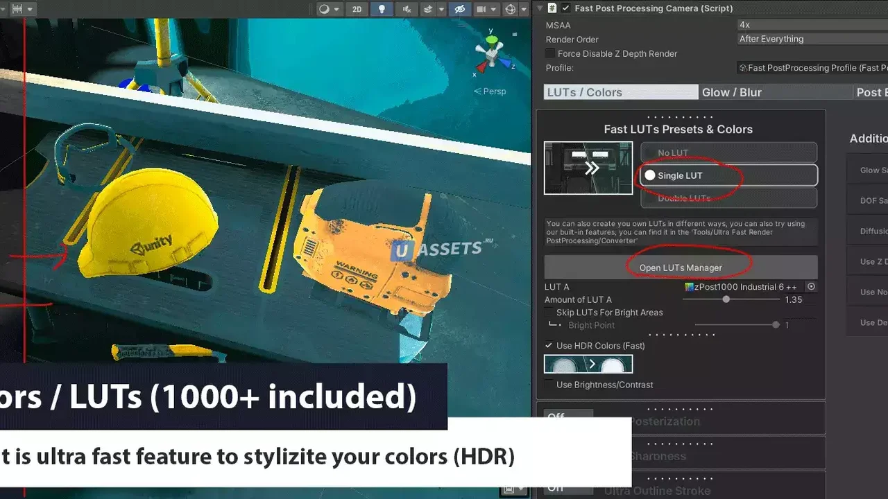Image resolution: width=888 pixels, height=499 pixels.
Task: Click the MSAA label
Action: [558, 25]
